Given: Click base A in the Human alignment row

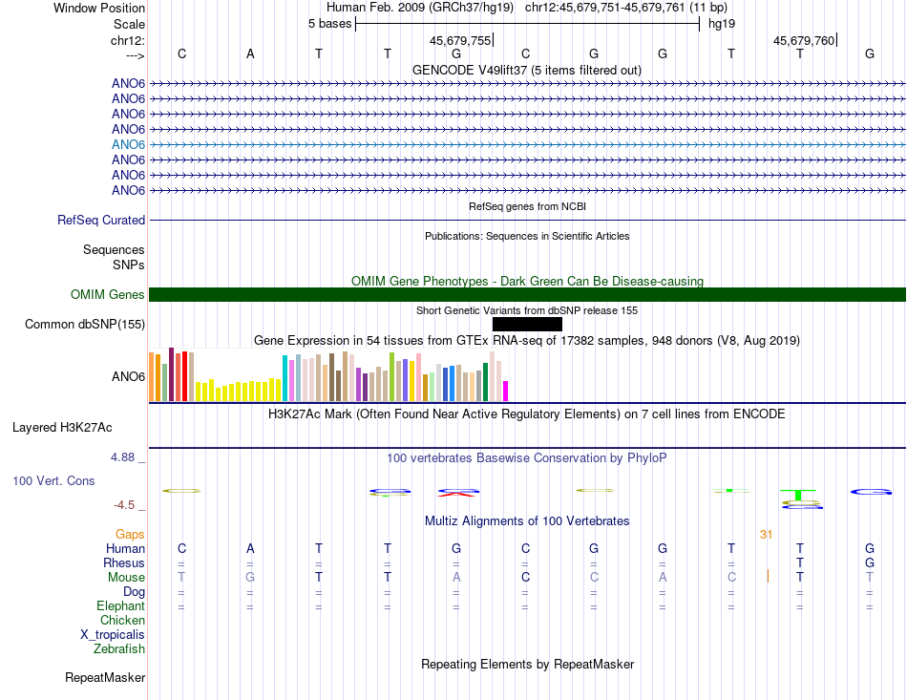Looking at the screenshot, I should coord(250,548).
